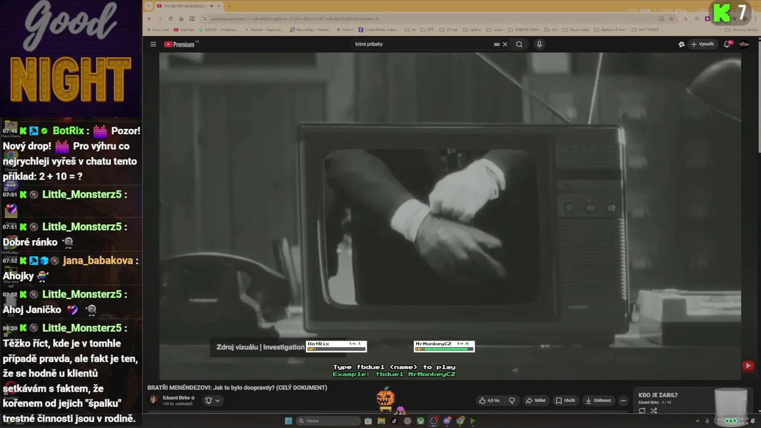Image resolution: width=761 pixels, height=428 pixels.
Task: Open the Nový chat bookmark
Action: 158,30
